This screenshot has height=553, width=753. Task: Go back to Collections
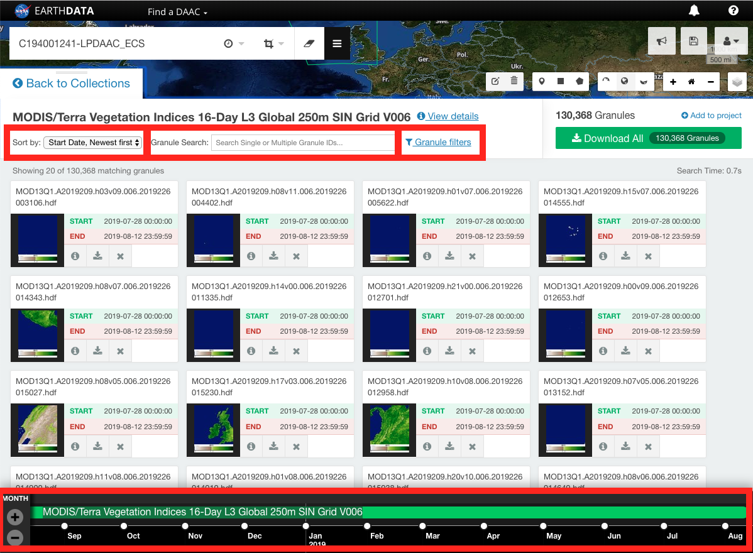click(x=72, y=84)
